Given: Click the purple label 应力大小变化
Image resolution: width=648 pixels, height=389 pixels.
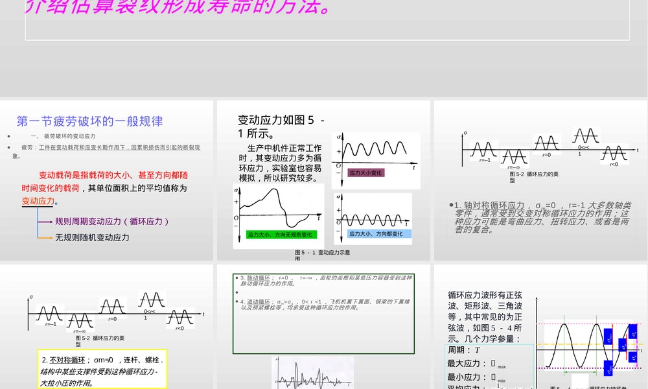Looking at the screenshot, I should (x=365, y=173).
